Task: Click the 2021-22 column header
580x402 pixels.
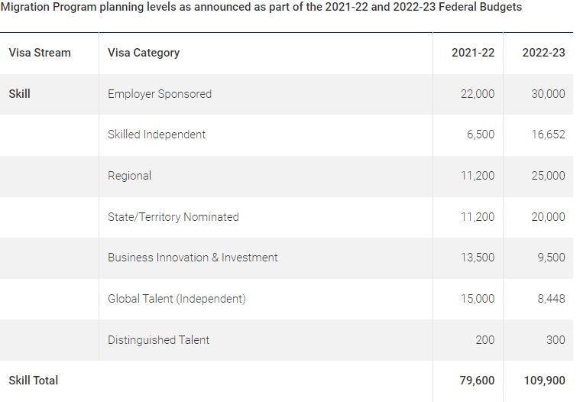Action: point(473,53)
